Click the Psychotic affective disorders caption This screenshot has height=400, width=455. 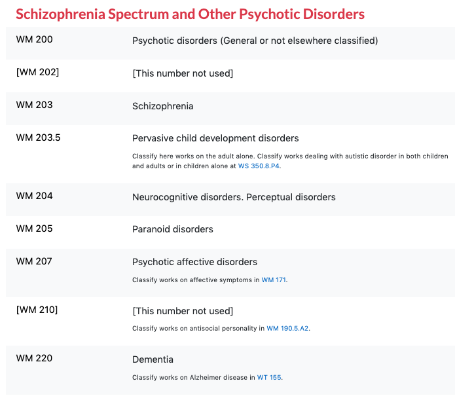coord(194,262)
